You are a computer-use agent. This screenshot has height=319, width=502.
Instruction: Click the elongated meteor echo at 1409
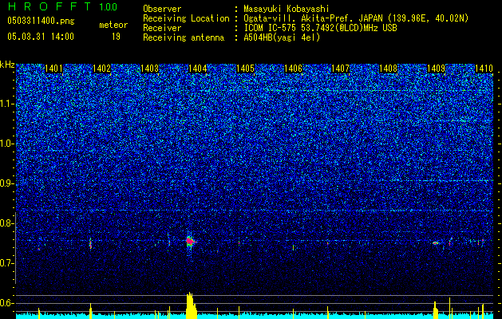436,243
